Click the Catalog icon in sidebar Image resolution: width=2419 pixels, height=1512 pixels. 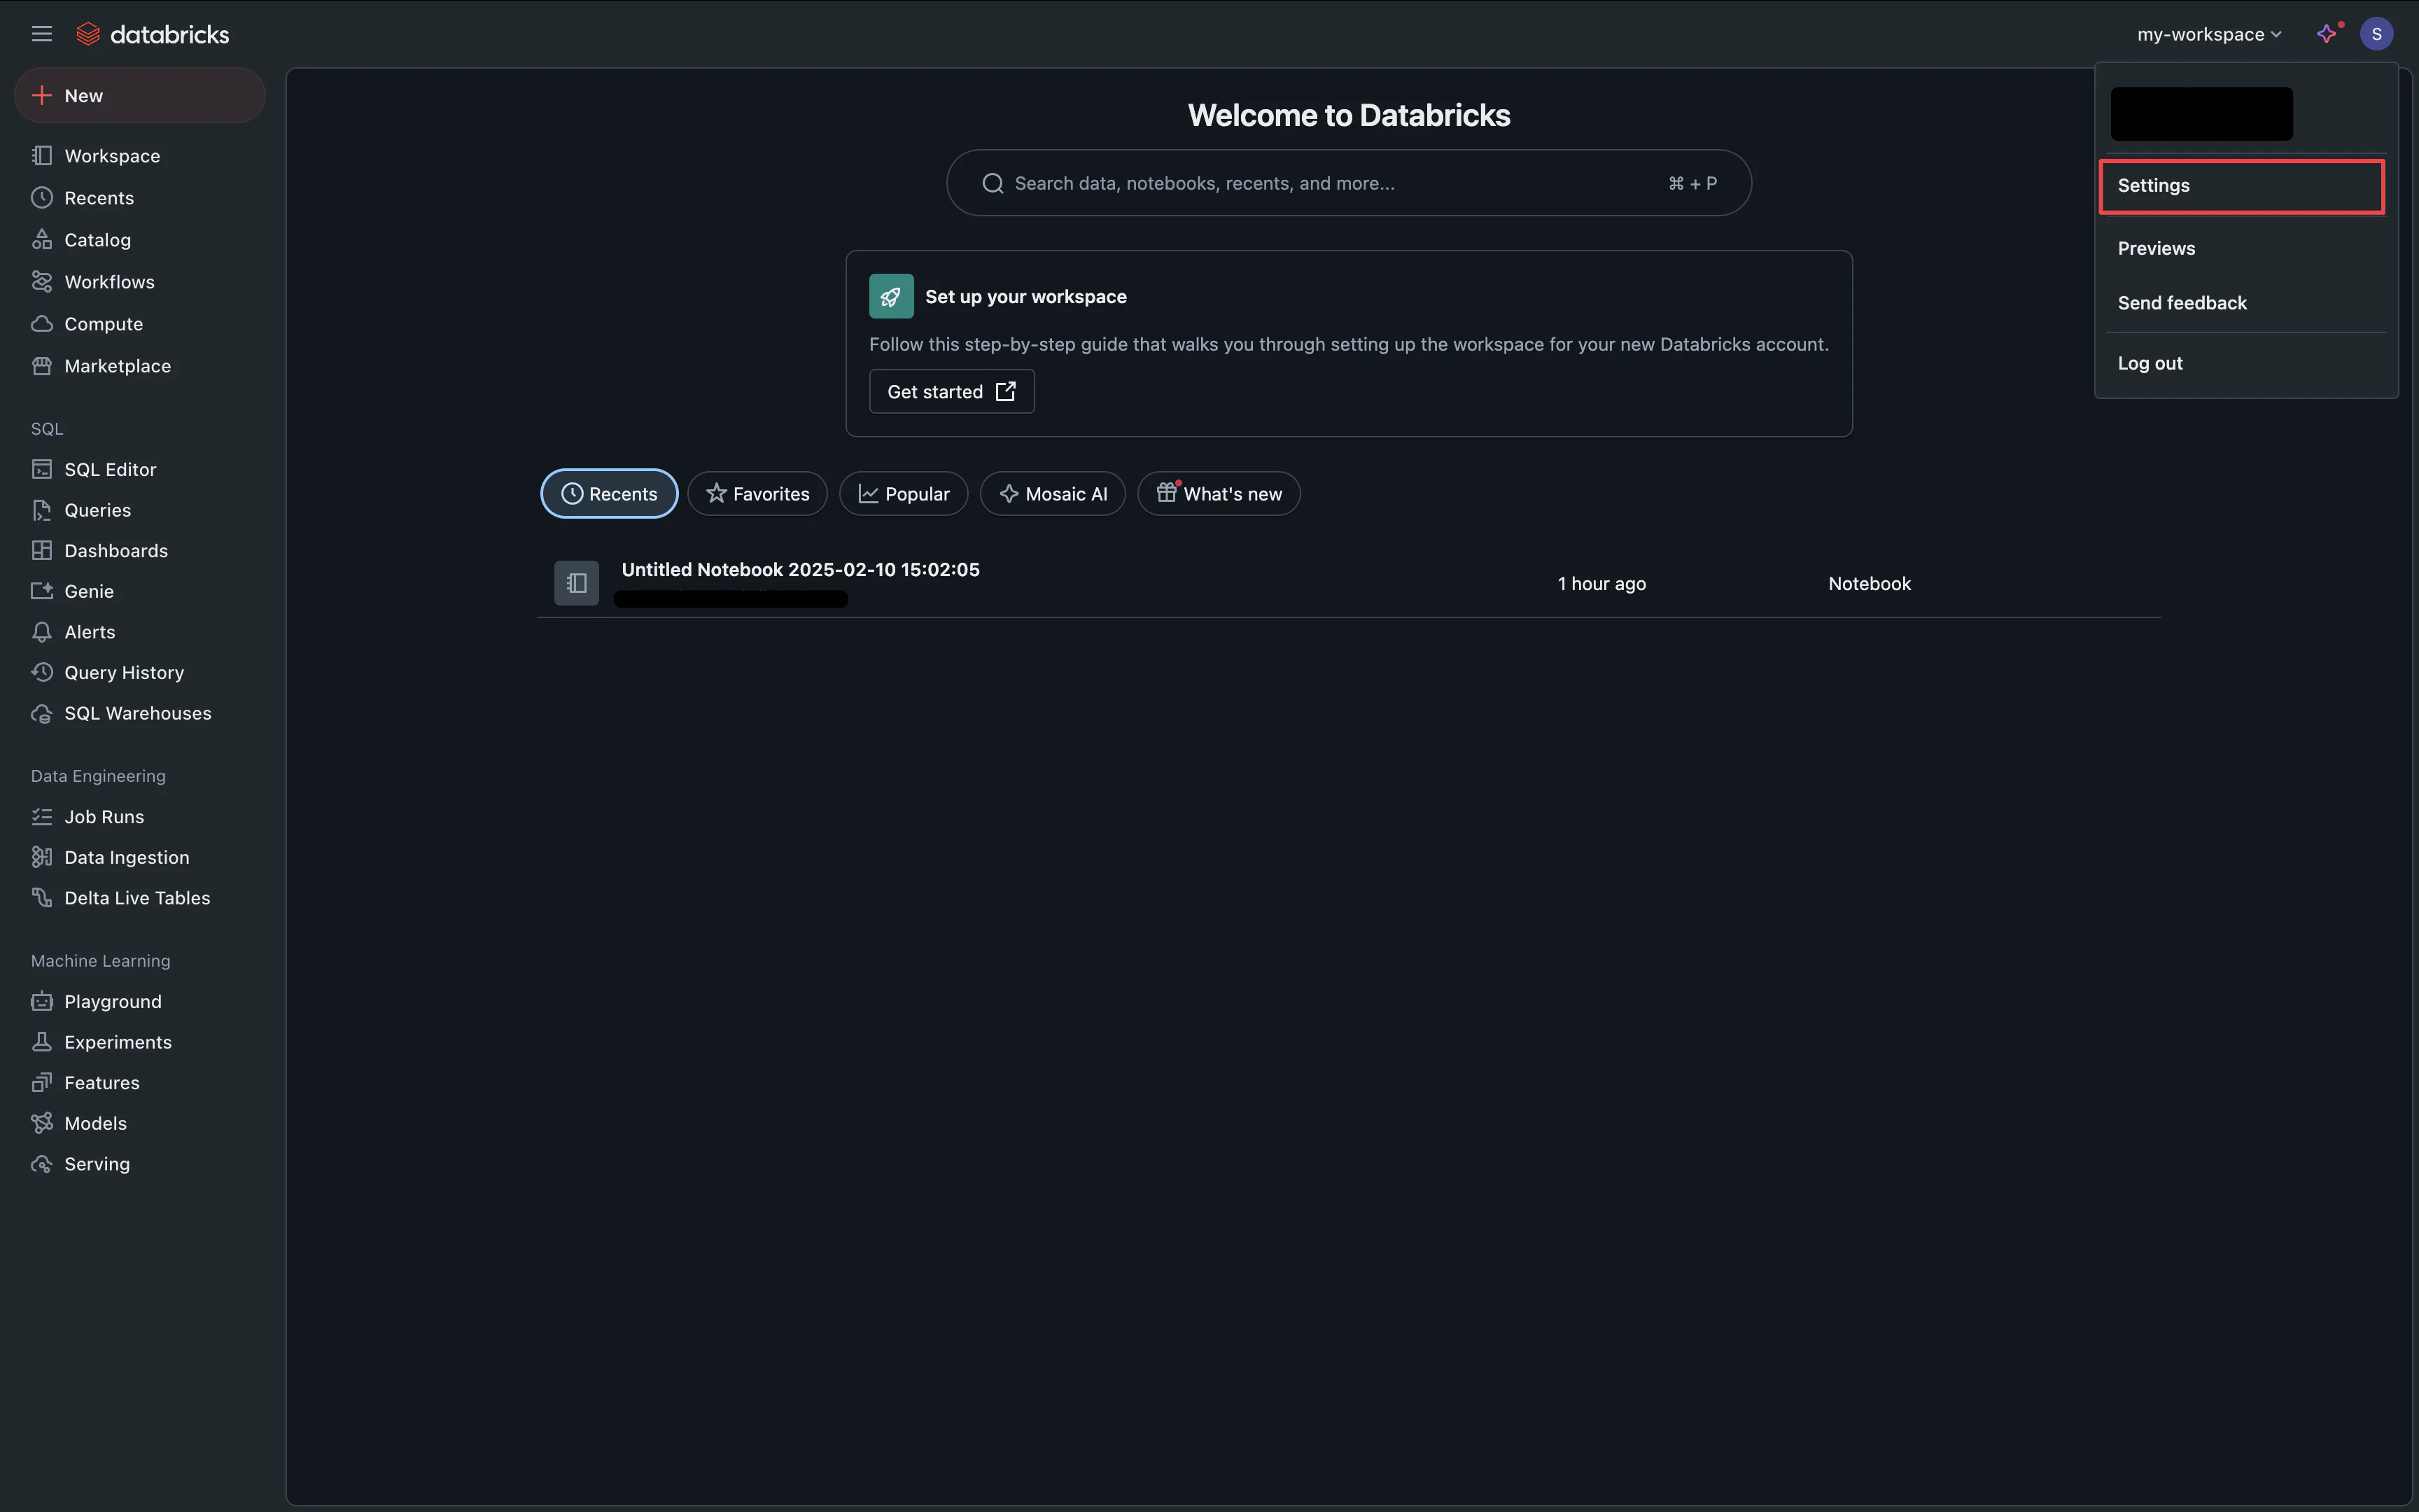pos(42,240)
